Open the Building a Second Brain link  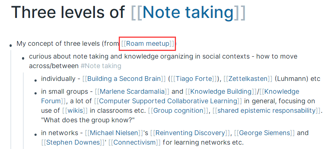[124, 79]
